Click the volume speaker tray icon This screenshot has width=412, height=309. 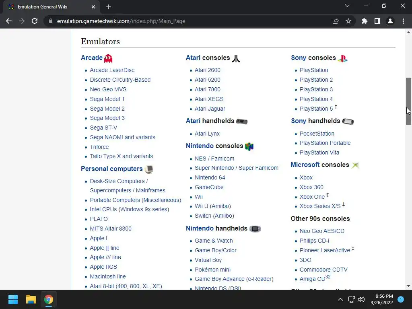(x=361, y=299)
